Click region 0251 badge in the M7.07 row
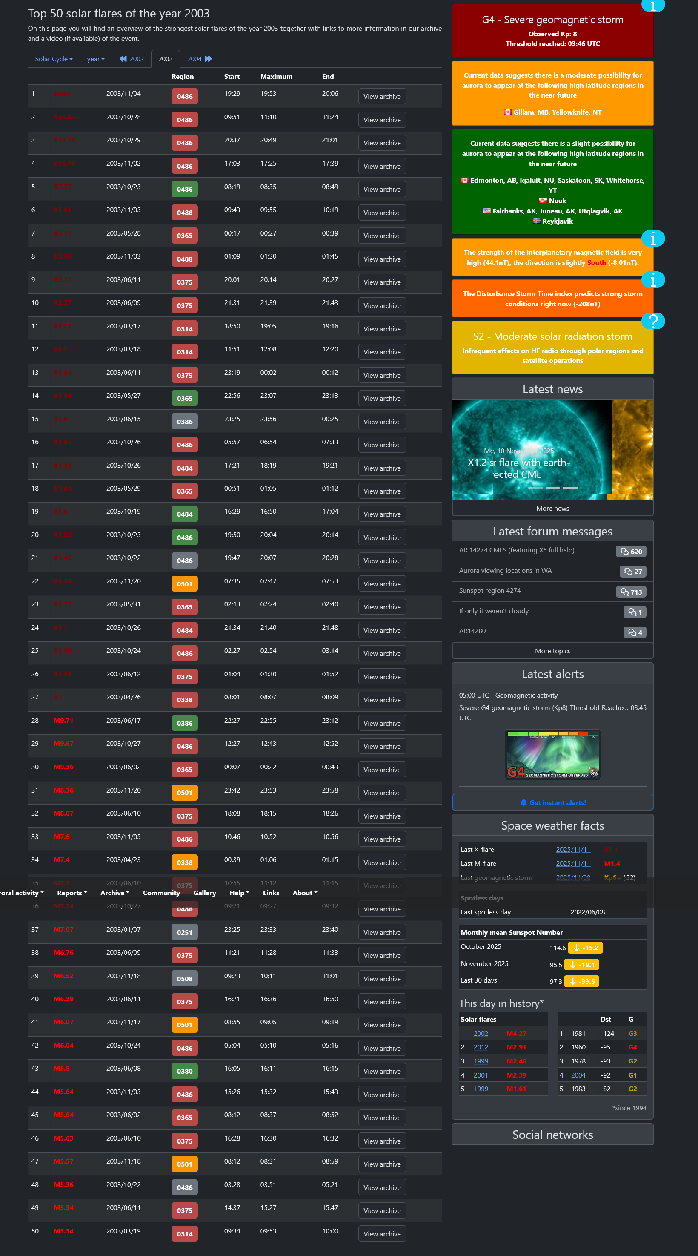Image resolution: width=698 pixels, height=1256 pixels. [x=185, y=932]
